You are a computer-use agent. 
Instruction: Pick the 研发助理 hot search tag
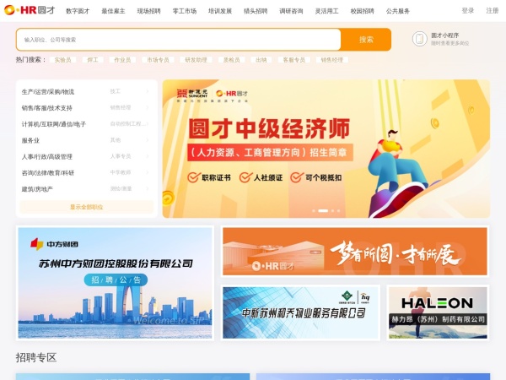click(x=196, y=60)
